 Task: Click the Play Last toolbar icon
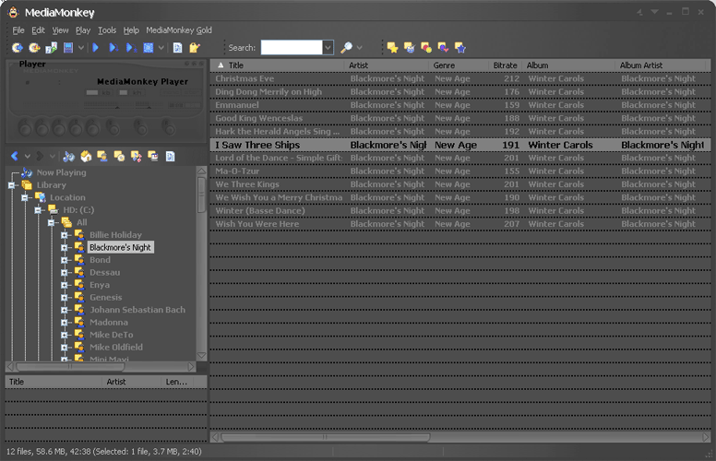pyautogui.click(x=131, y=47)
